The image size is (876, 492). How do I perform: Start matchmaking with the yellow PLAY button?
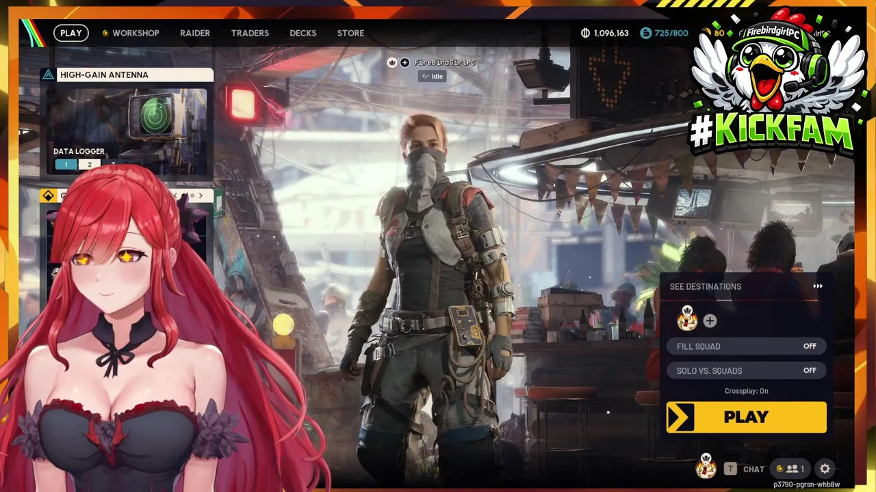coord(747,417)
